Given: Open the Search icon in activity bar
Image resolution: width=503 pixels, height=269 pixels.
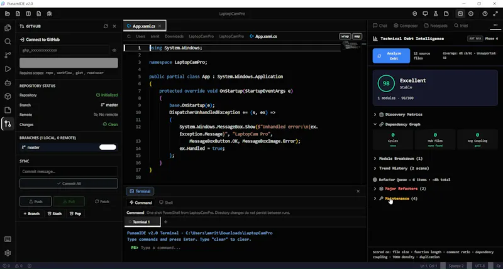Looking at the screenshot, I should [8, 41].
